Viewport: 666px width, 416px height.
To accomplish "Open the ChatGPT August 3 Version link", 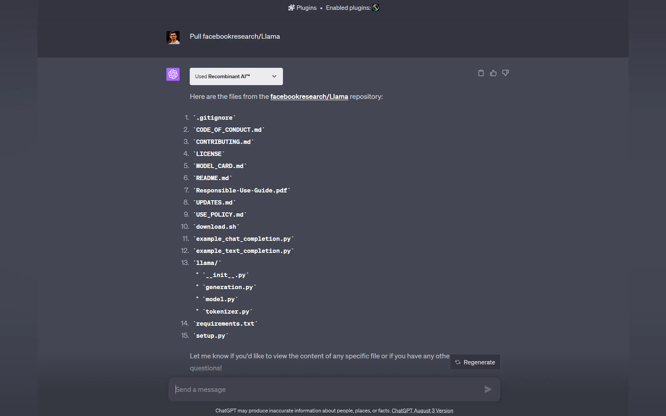I will (x=422, y=410).
